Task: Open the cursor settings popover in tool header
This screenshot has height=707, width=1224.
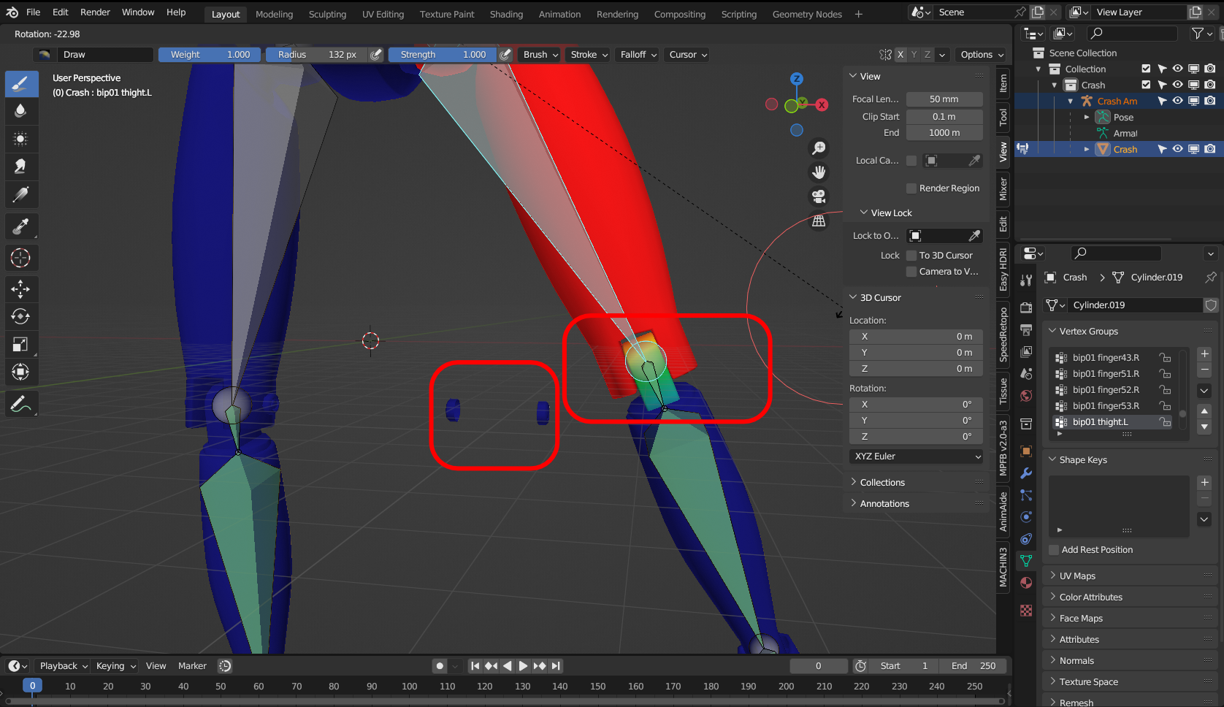Action: pos(688,55)
